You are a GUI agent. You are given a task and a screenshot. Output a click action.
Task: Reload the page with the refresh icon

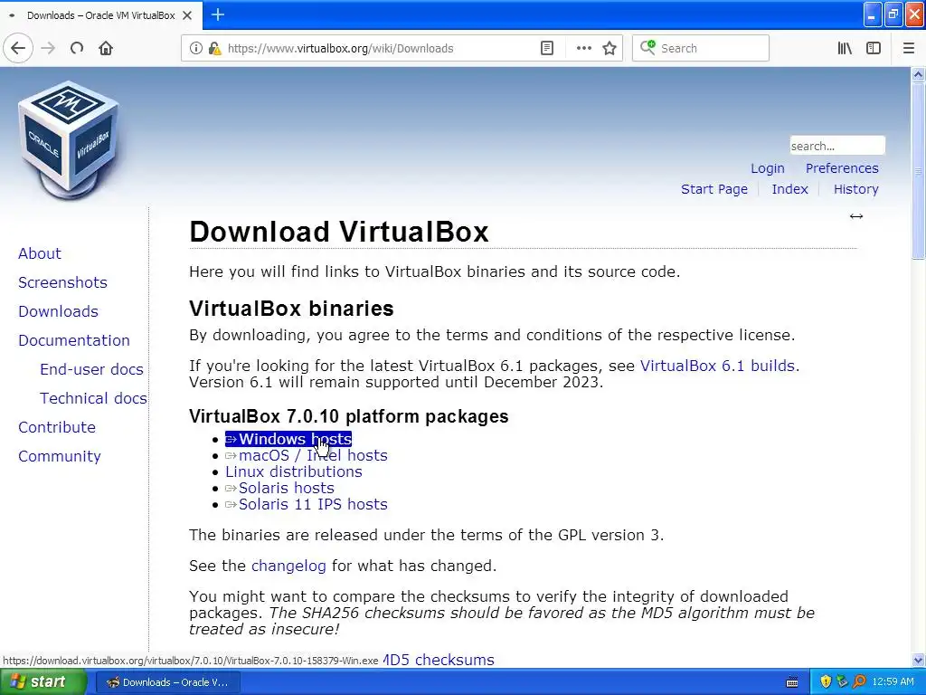point(77,49)
